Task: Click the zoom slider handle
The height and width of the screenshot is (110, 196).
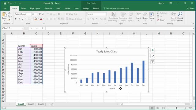Action: [x=176, y=108]
